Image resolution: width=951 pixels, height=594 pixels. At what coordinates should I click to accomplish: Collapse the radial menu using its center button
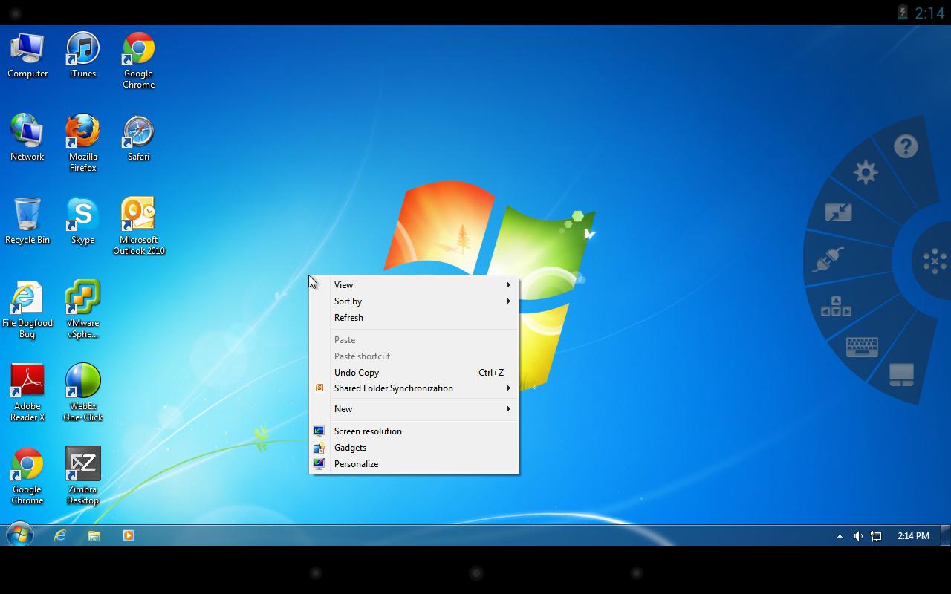933,261
